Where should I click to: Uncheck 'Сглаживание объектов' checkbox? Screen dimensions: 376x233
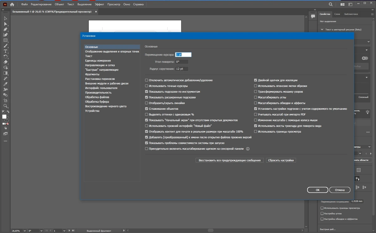coord(146,109)
